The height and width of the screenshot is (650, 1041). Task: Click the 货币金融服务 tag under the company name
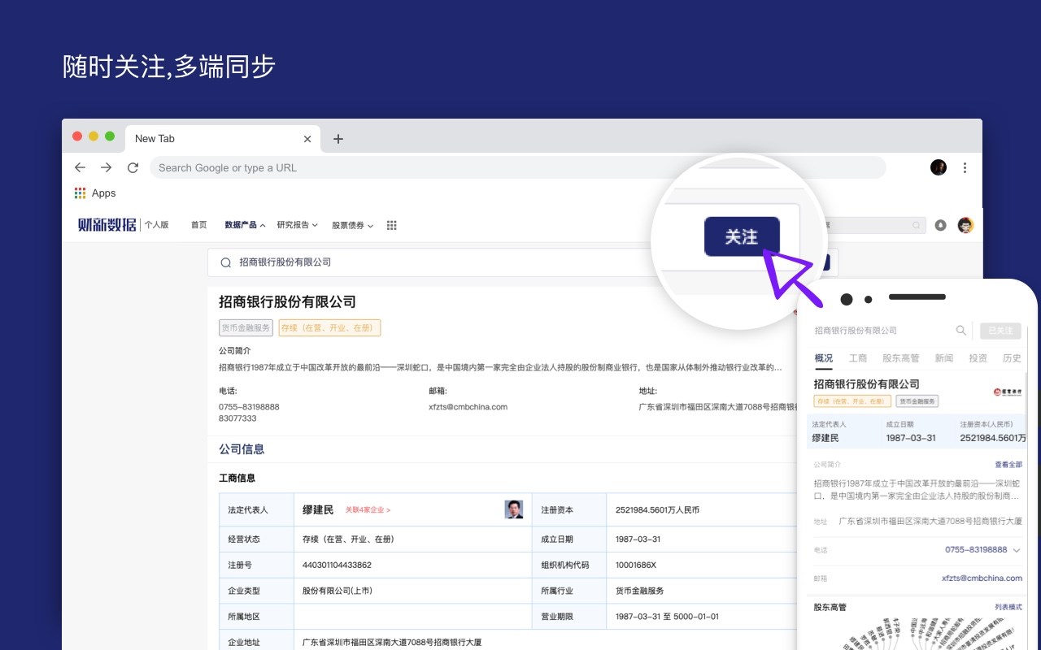point(246,328)
